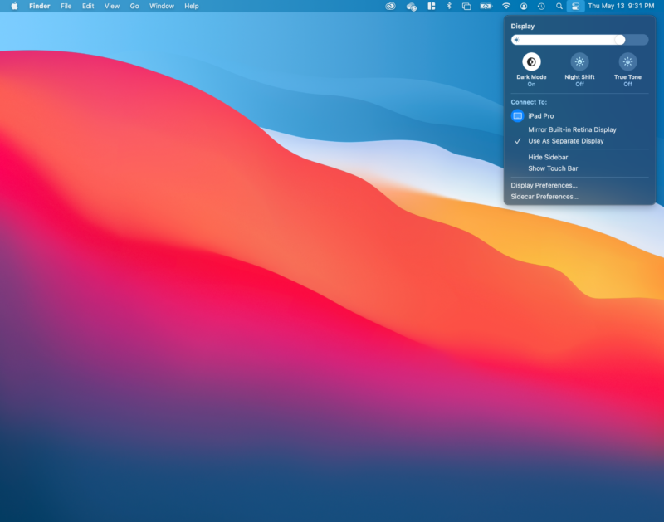Enable True Tone toggle
Screen dimensions: 664x522
(x=627, y=61)
